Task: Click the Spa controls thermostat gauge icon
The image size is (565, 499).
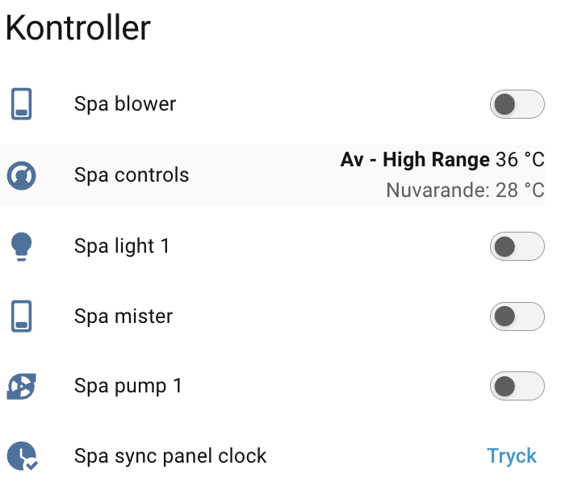Action: click(x=21, y=175)
